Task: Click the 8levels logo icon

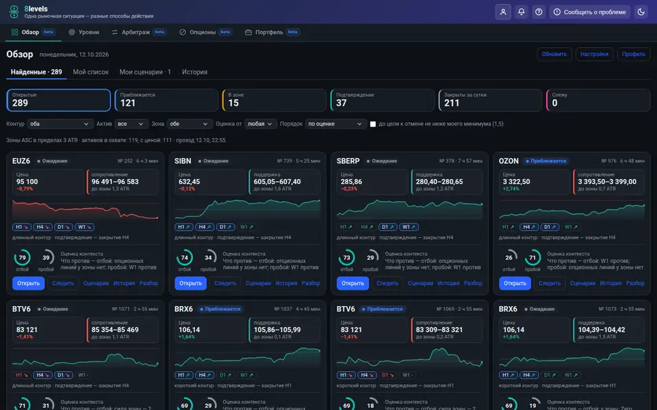Action: tap(14, 12)
